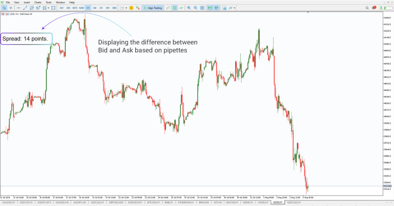Toggle candlestick chart display mode

(x=175, y=8)
